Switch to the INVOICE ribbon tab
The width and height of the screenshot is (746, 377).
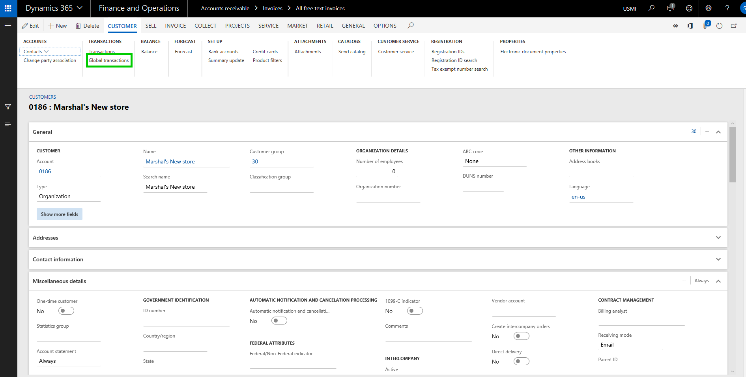point(175,26)
